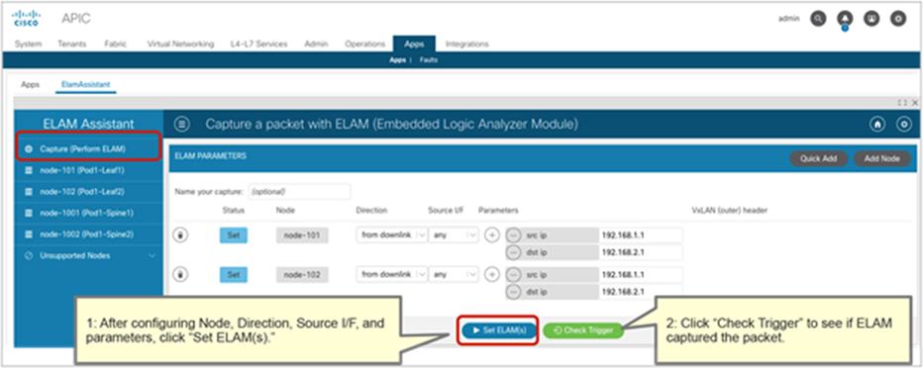Select node-1001 (Pod1-Spine1) in sidebar
This screenshot has height=368, width=923.
tap(88, 213)
